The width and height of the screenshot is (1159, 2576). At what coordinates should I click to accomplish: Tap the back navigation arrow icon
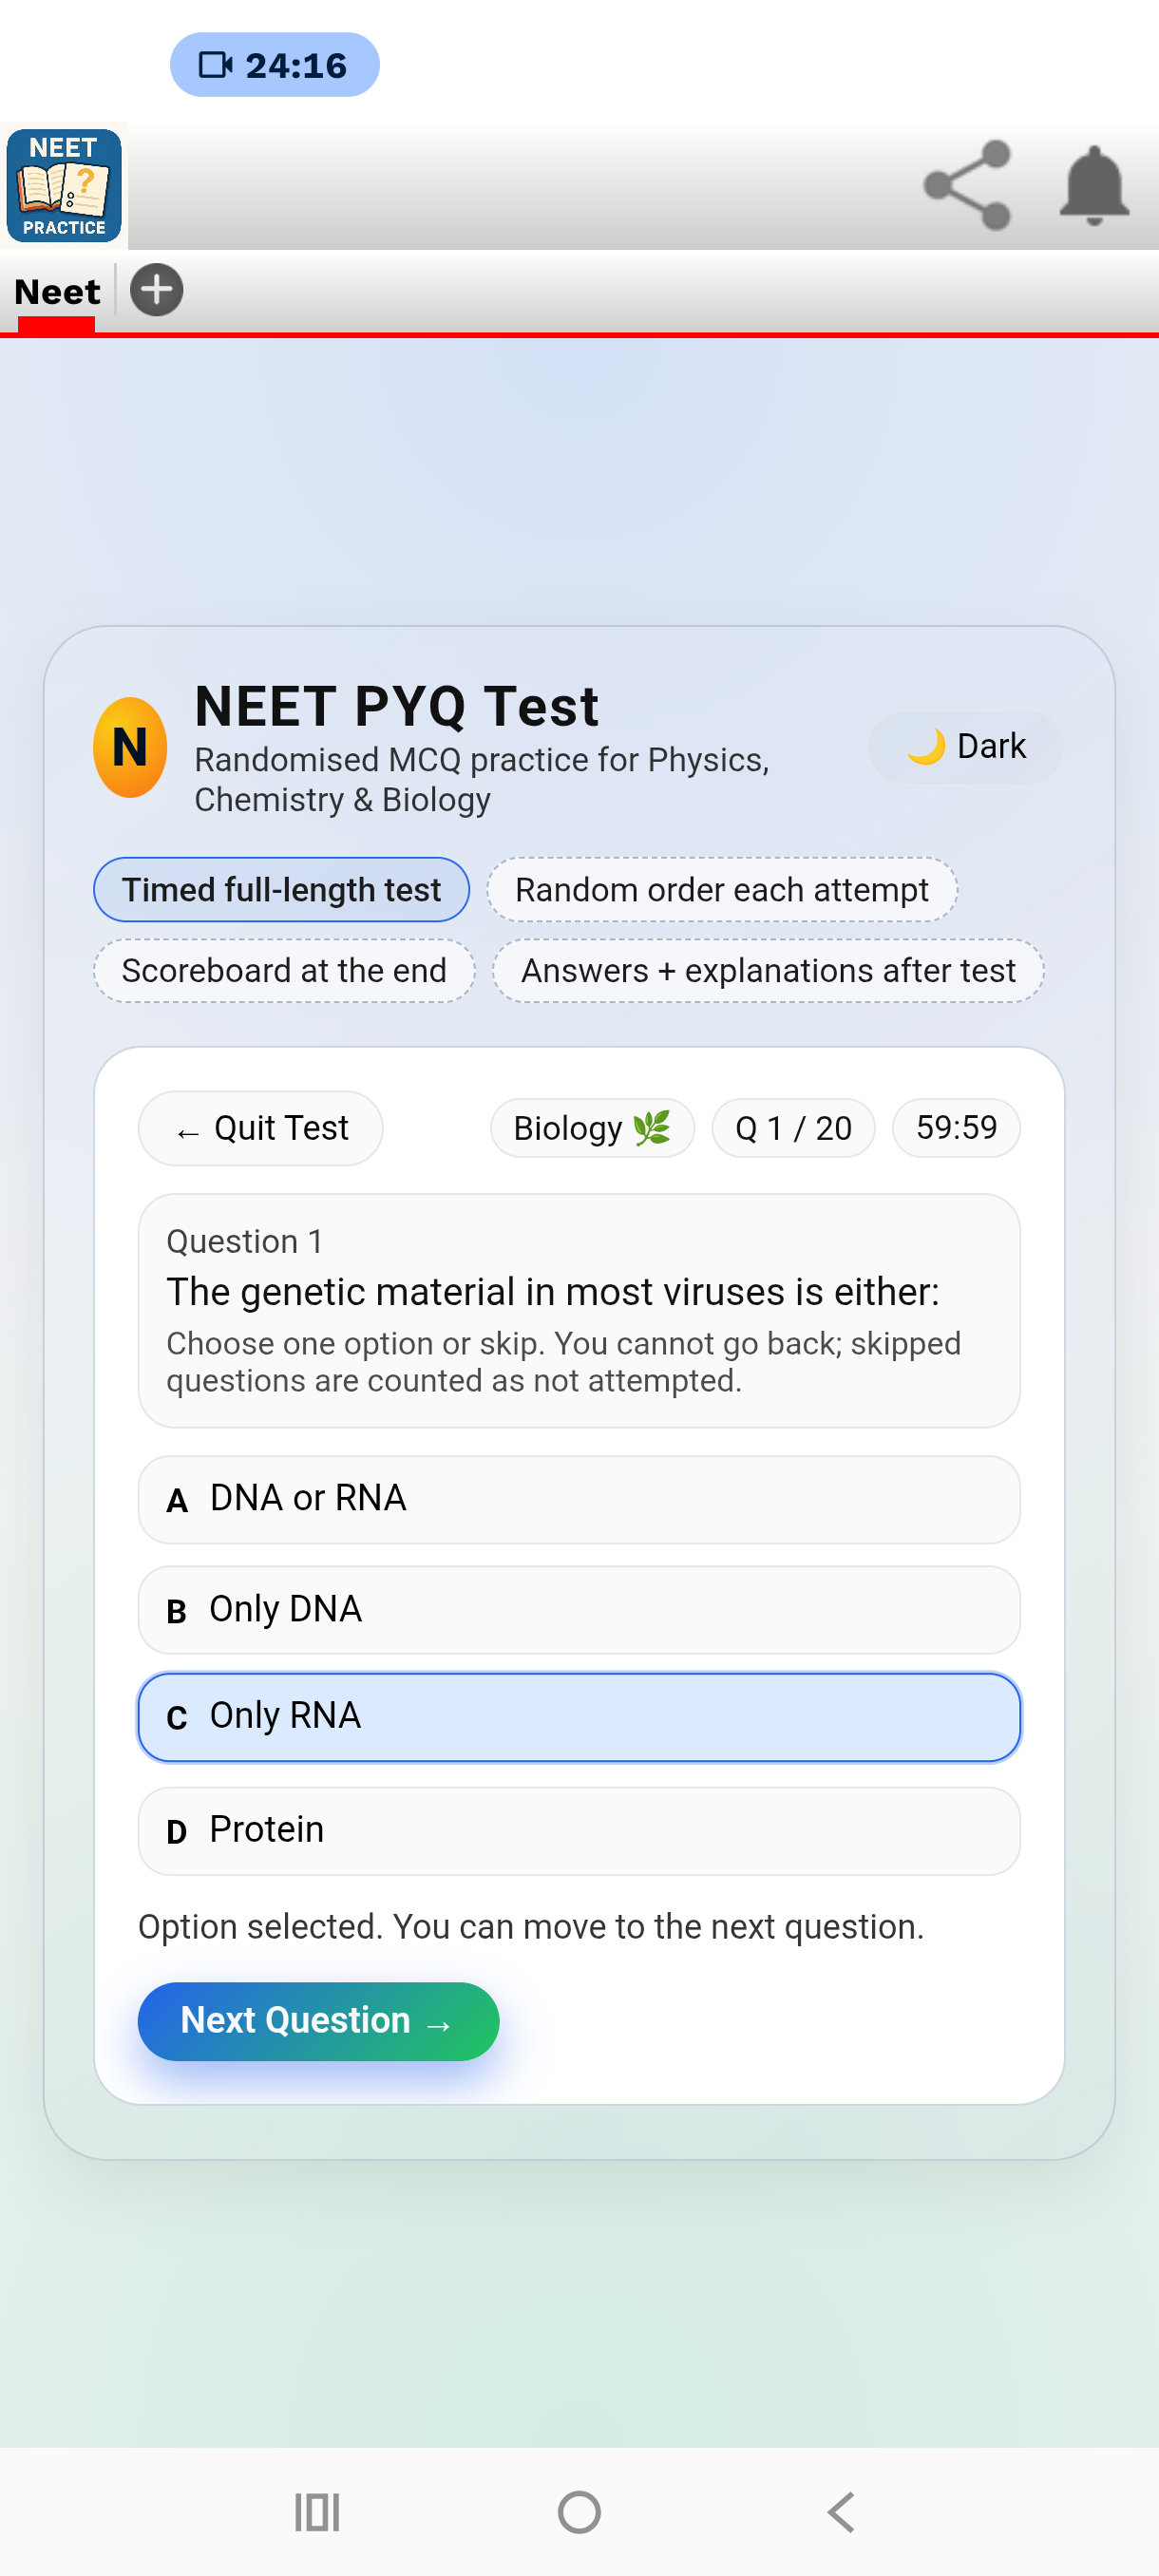[x=841, y=2513]
